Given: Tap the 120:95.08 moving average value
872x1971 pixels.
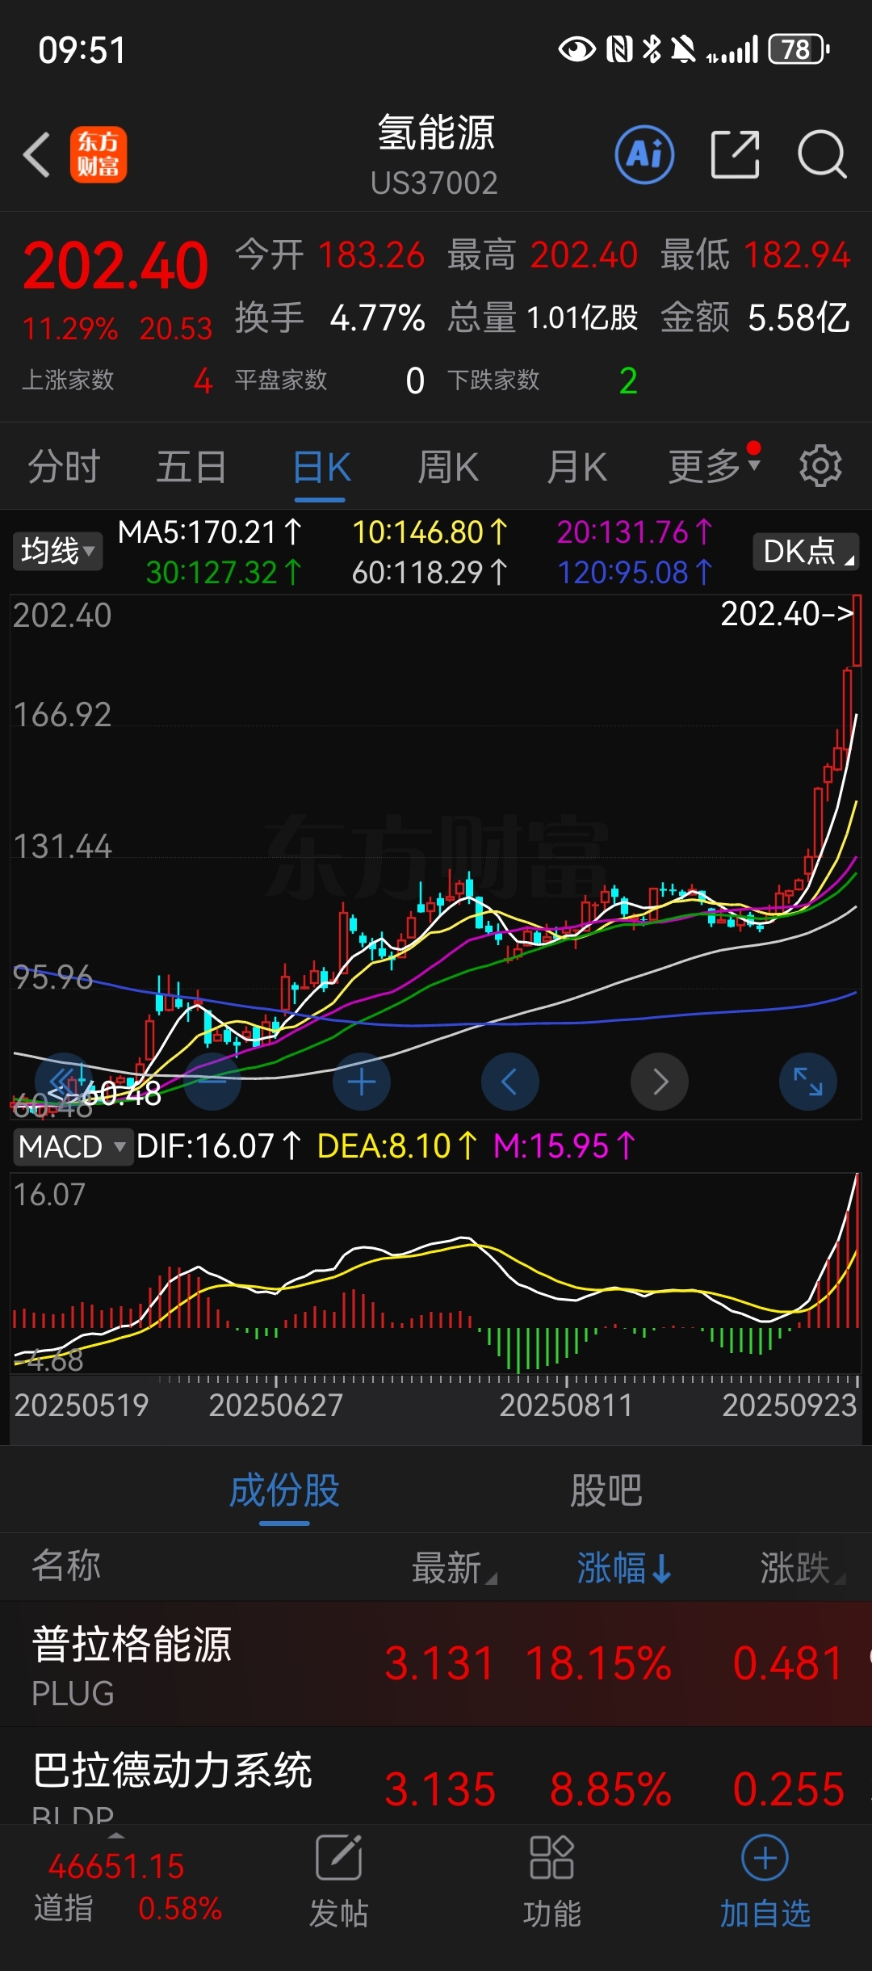Looking at the screenshot, I should point(635,573).
